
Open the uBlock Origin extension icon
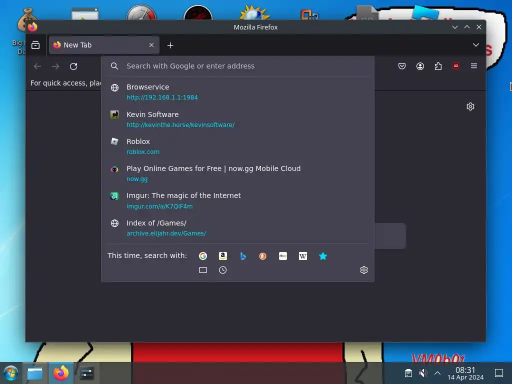click(x=456, y=66)
